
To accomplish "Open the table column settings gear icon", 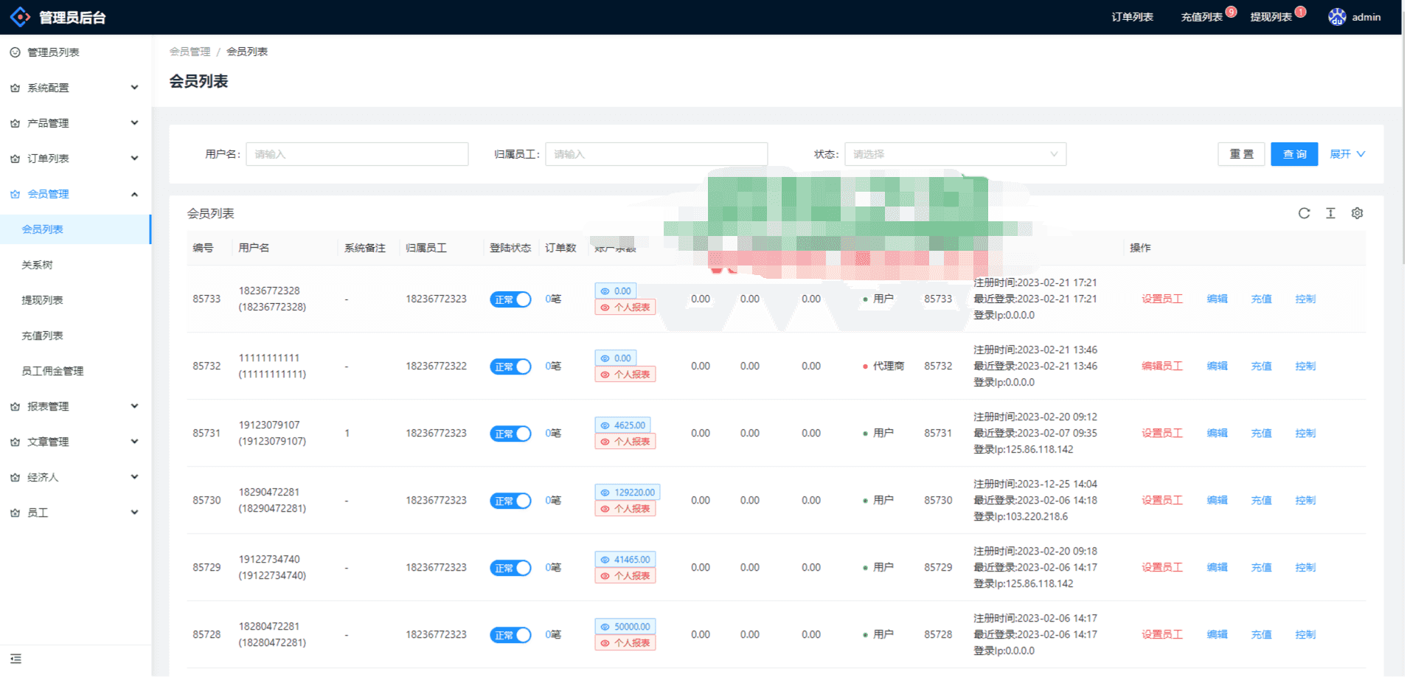I will point(1357,213).
